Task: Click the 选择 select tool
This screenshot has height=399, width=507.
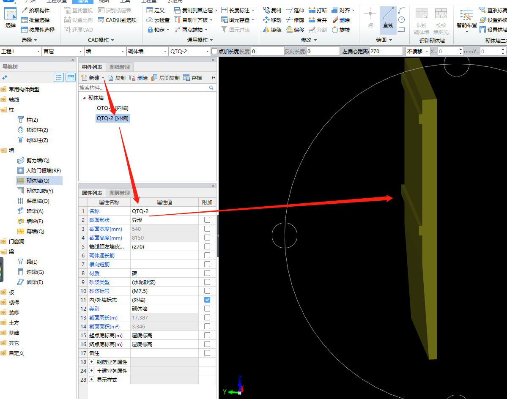Action: tap(10, 18)
